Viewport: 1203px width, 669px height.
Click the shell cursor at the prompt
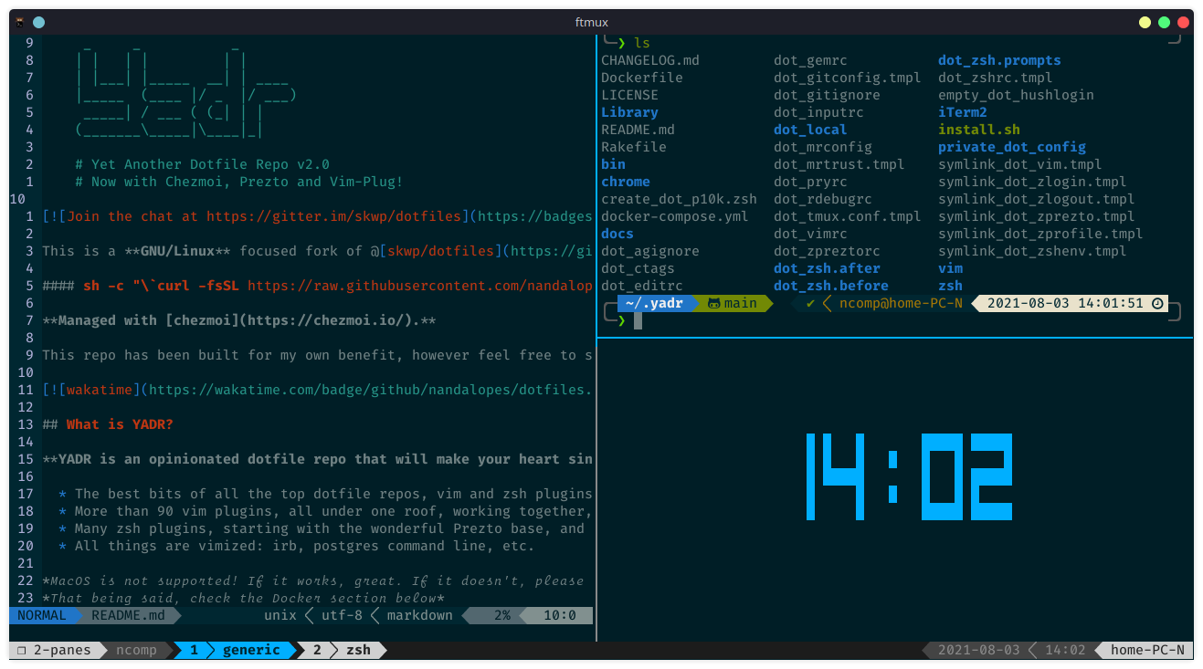(x=638, y=320)
